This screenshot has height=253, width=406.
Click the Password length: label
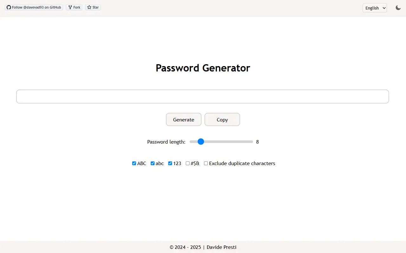166,142
